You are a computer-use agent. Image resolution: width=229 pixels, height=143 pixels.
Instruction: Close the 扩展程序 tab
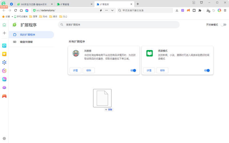tap(131, 4)
